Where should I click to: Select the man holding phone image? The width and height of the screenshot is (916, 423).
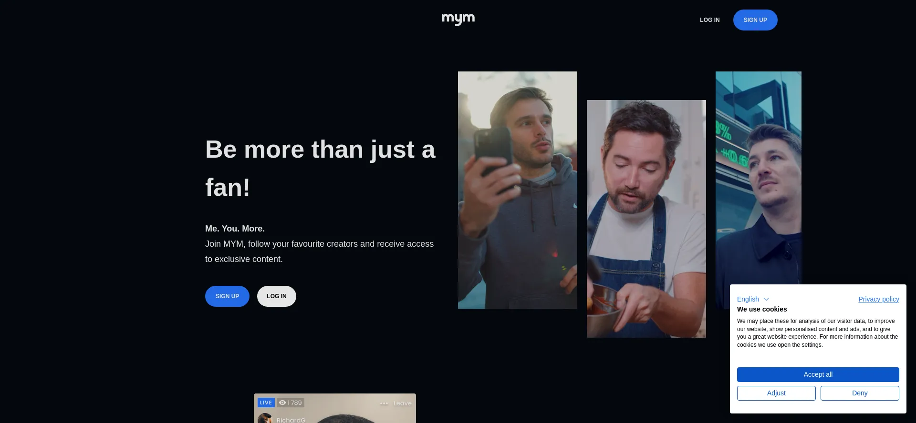click(518, 190)
